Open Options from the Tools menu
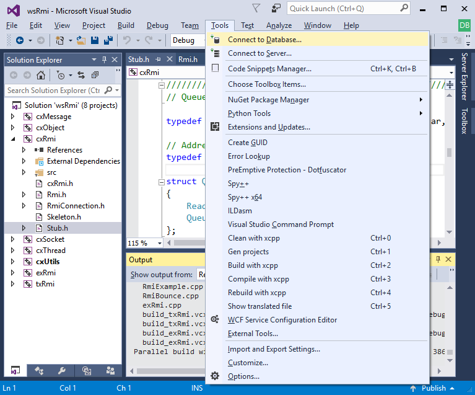The width and height of the screenshot is (475, 395). click(x=318, y=376)
